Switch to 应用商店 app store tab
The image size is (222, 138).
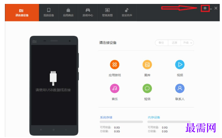(68, 13)
